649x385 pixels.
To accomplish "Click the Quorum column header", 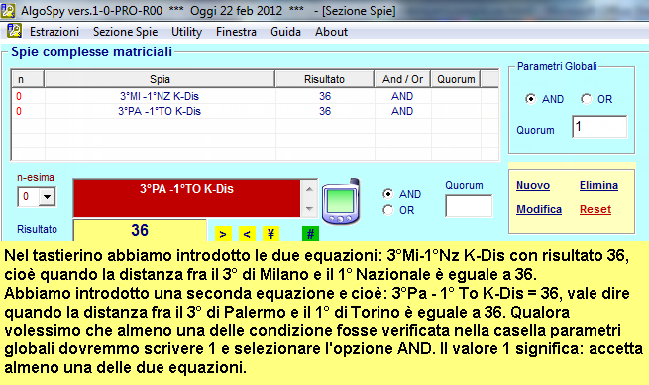I will [456, 79].
